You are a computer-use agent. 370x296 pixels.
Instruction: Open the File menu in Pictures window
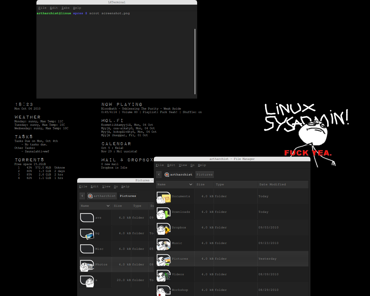tap(83, 186)
